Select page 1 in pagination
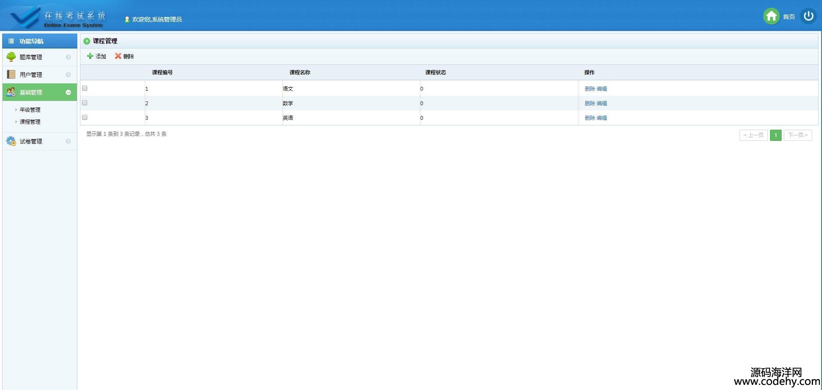822x390 pixels. (x=776, y=135)
